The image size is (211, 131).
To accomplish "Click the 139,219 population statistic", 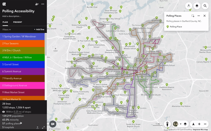I will [x=13, y=116].
